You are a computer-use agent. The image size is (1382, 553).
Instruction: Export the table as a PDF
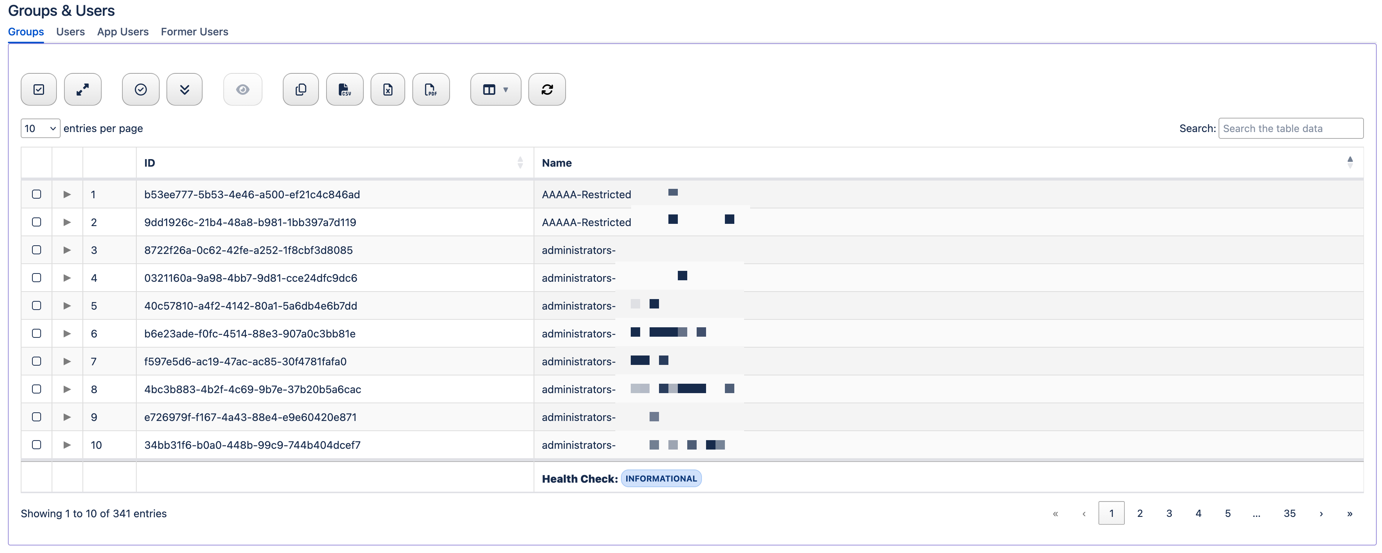click(x=431, y=90)
